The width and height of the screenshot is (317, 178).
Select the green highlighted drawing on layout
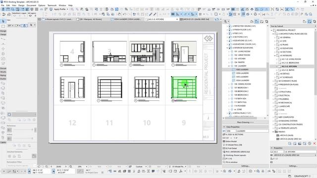coord(184,87)
